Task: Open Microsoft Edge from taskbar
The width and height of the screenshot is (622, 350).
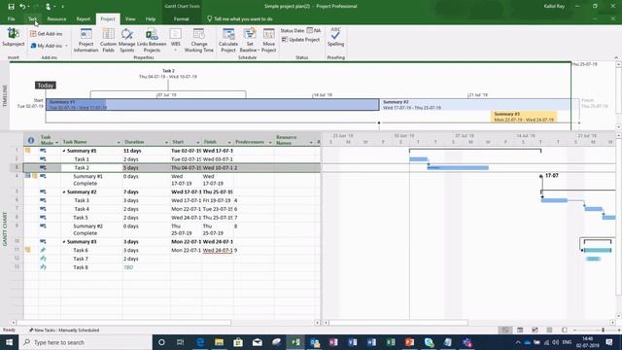Action: [200, 342]
